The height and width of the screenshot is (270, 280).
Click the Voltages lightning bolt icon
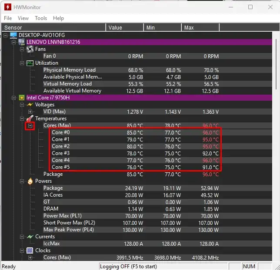(x=30, y=105)
